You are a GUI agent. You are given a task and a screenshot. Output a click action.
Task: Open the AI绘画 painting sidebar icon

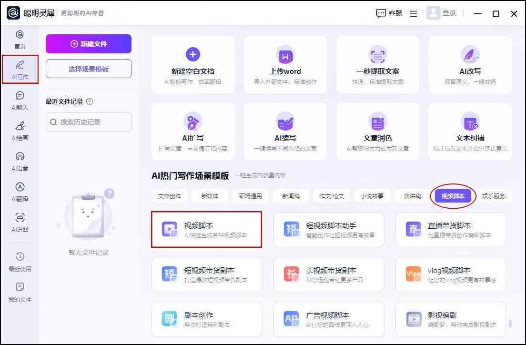point(20,126)
